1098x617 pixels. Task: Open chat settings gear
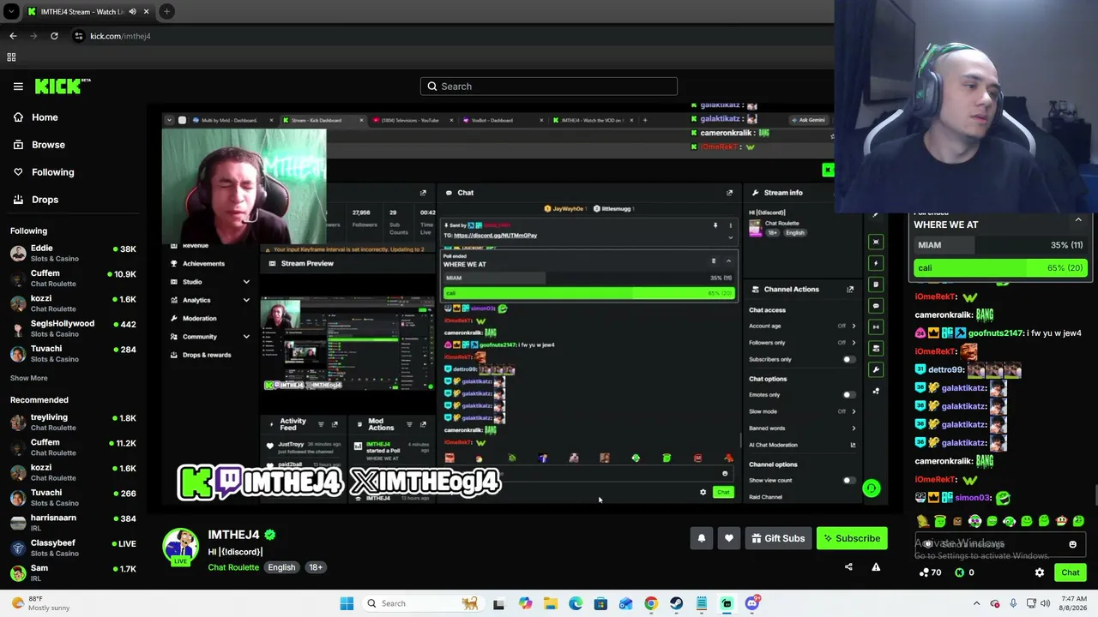[x=1040, y=572]
